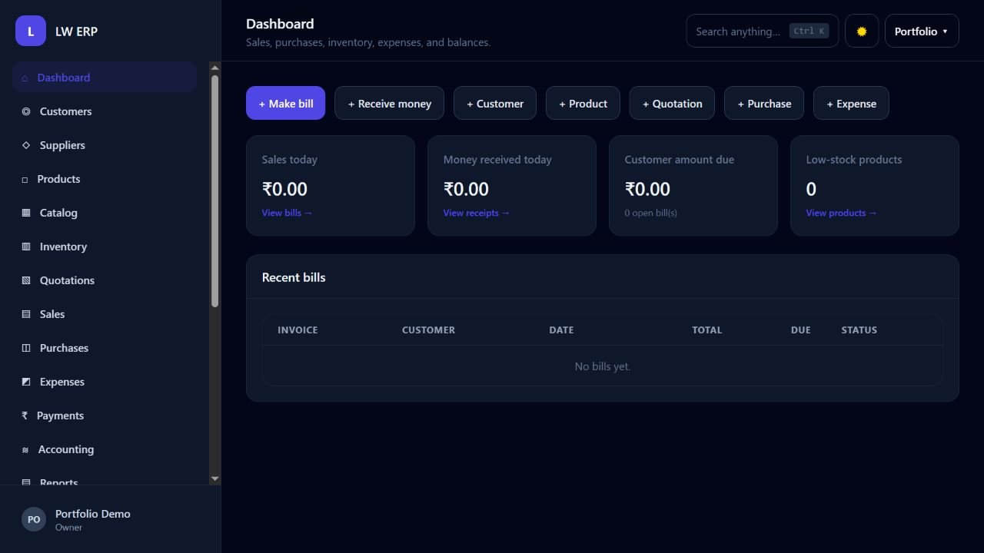
Task: Click the STATUS column header
Action: [859, 330]
